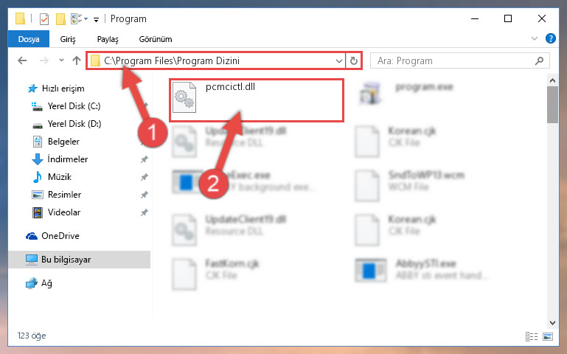Open the recent locations dropdown arrow
Viewport: 567px width, 354px height.
(61, 60)
